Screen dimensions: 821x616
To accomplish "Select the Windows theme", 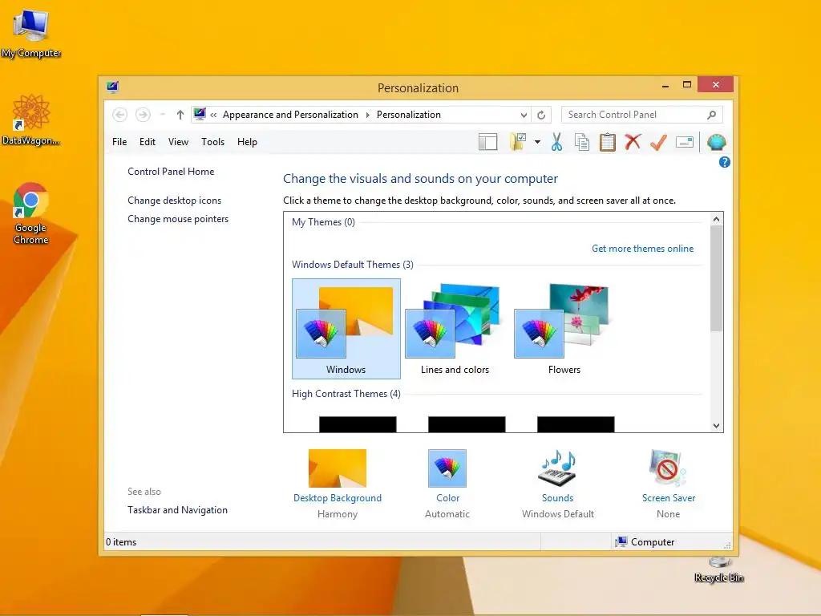I will pos(346,328).
